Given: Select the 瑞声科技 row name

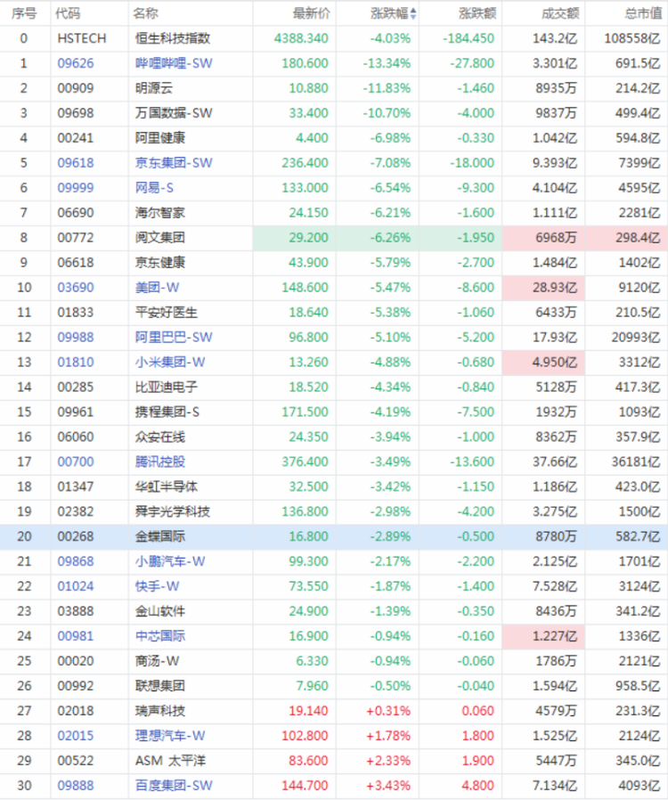Looking at the screenshot, I should coord(160,711).
